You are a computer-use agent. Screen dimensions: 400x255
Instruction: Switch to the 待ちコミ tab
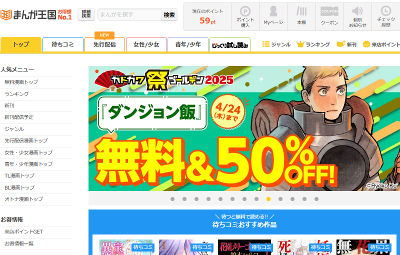click(x=63, y=44)
